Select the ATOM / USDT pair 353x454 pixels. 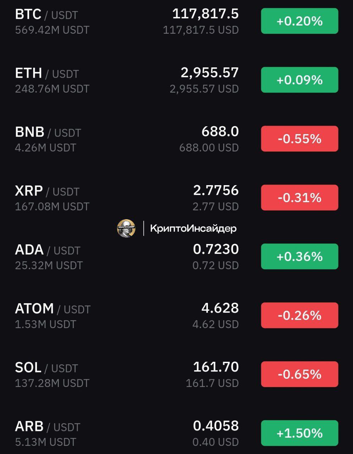176,316
